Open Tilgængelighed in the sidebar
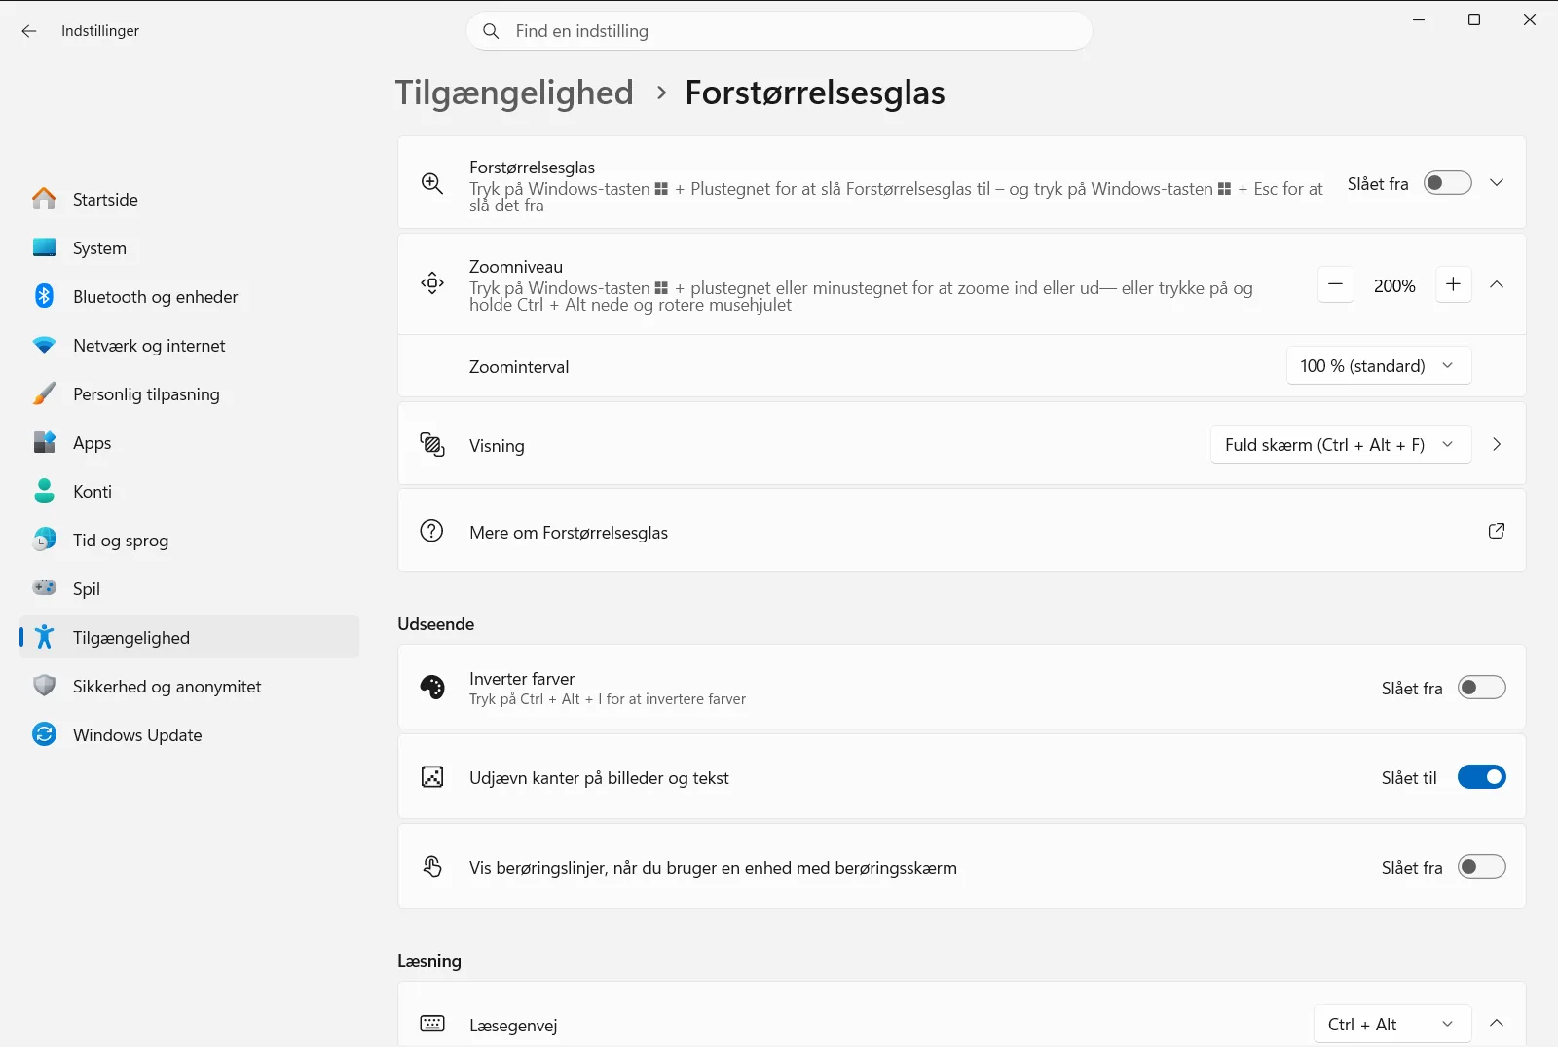 (x=189, y=637)
